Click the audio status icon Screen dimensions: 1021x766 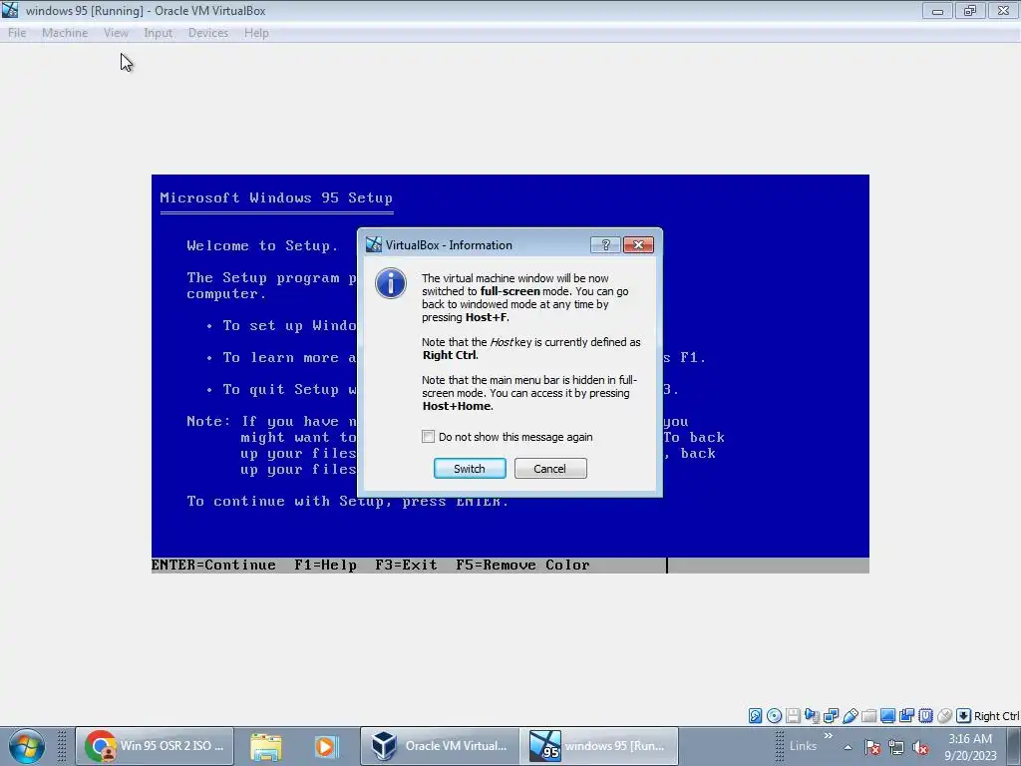click(x=812, y=716)
